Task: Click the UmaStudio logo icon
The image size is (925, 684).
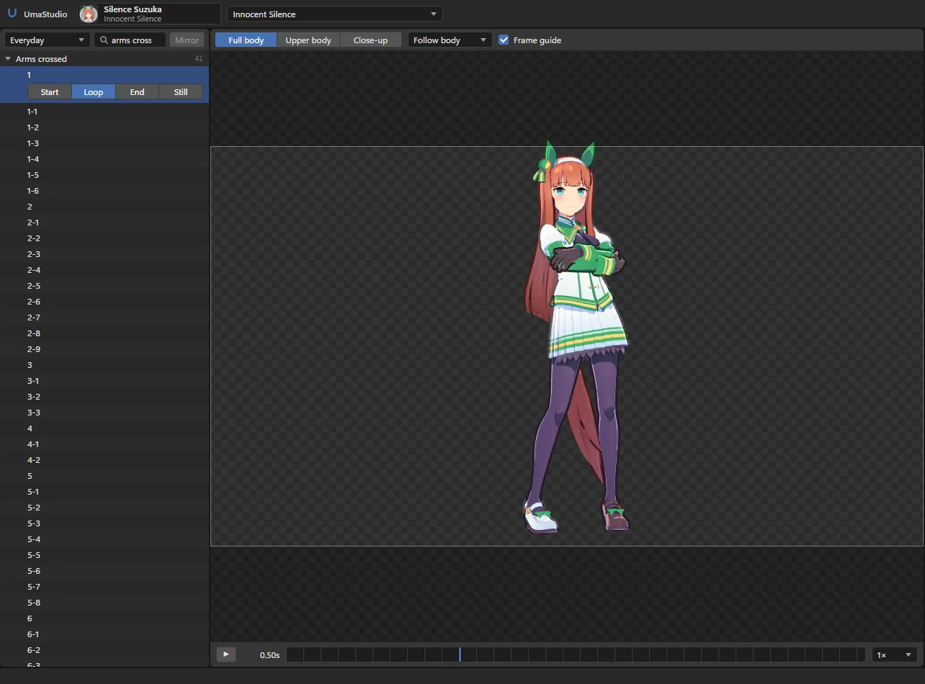Action: point(12,14)
